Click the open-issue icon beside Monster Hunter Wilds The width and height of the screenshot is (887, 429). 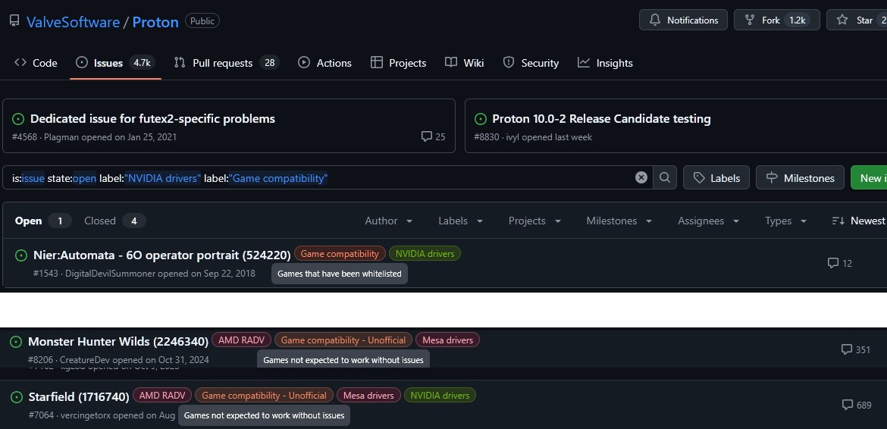click(17, 341)
